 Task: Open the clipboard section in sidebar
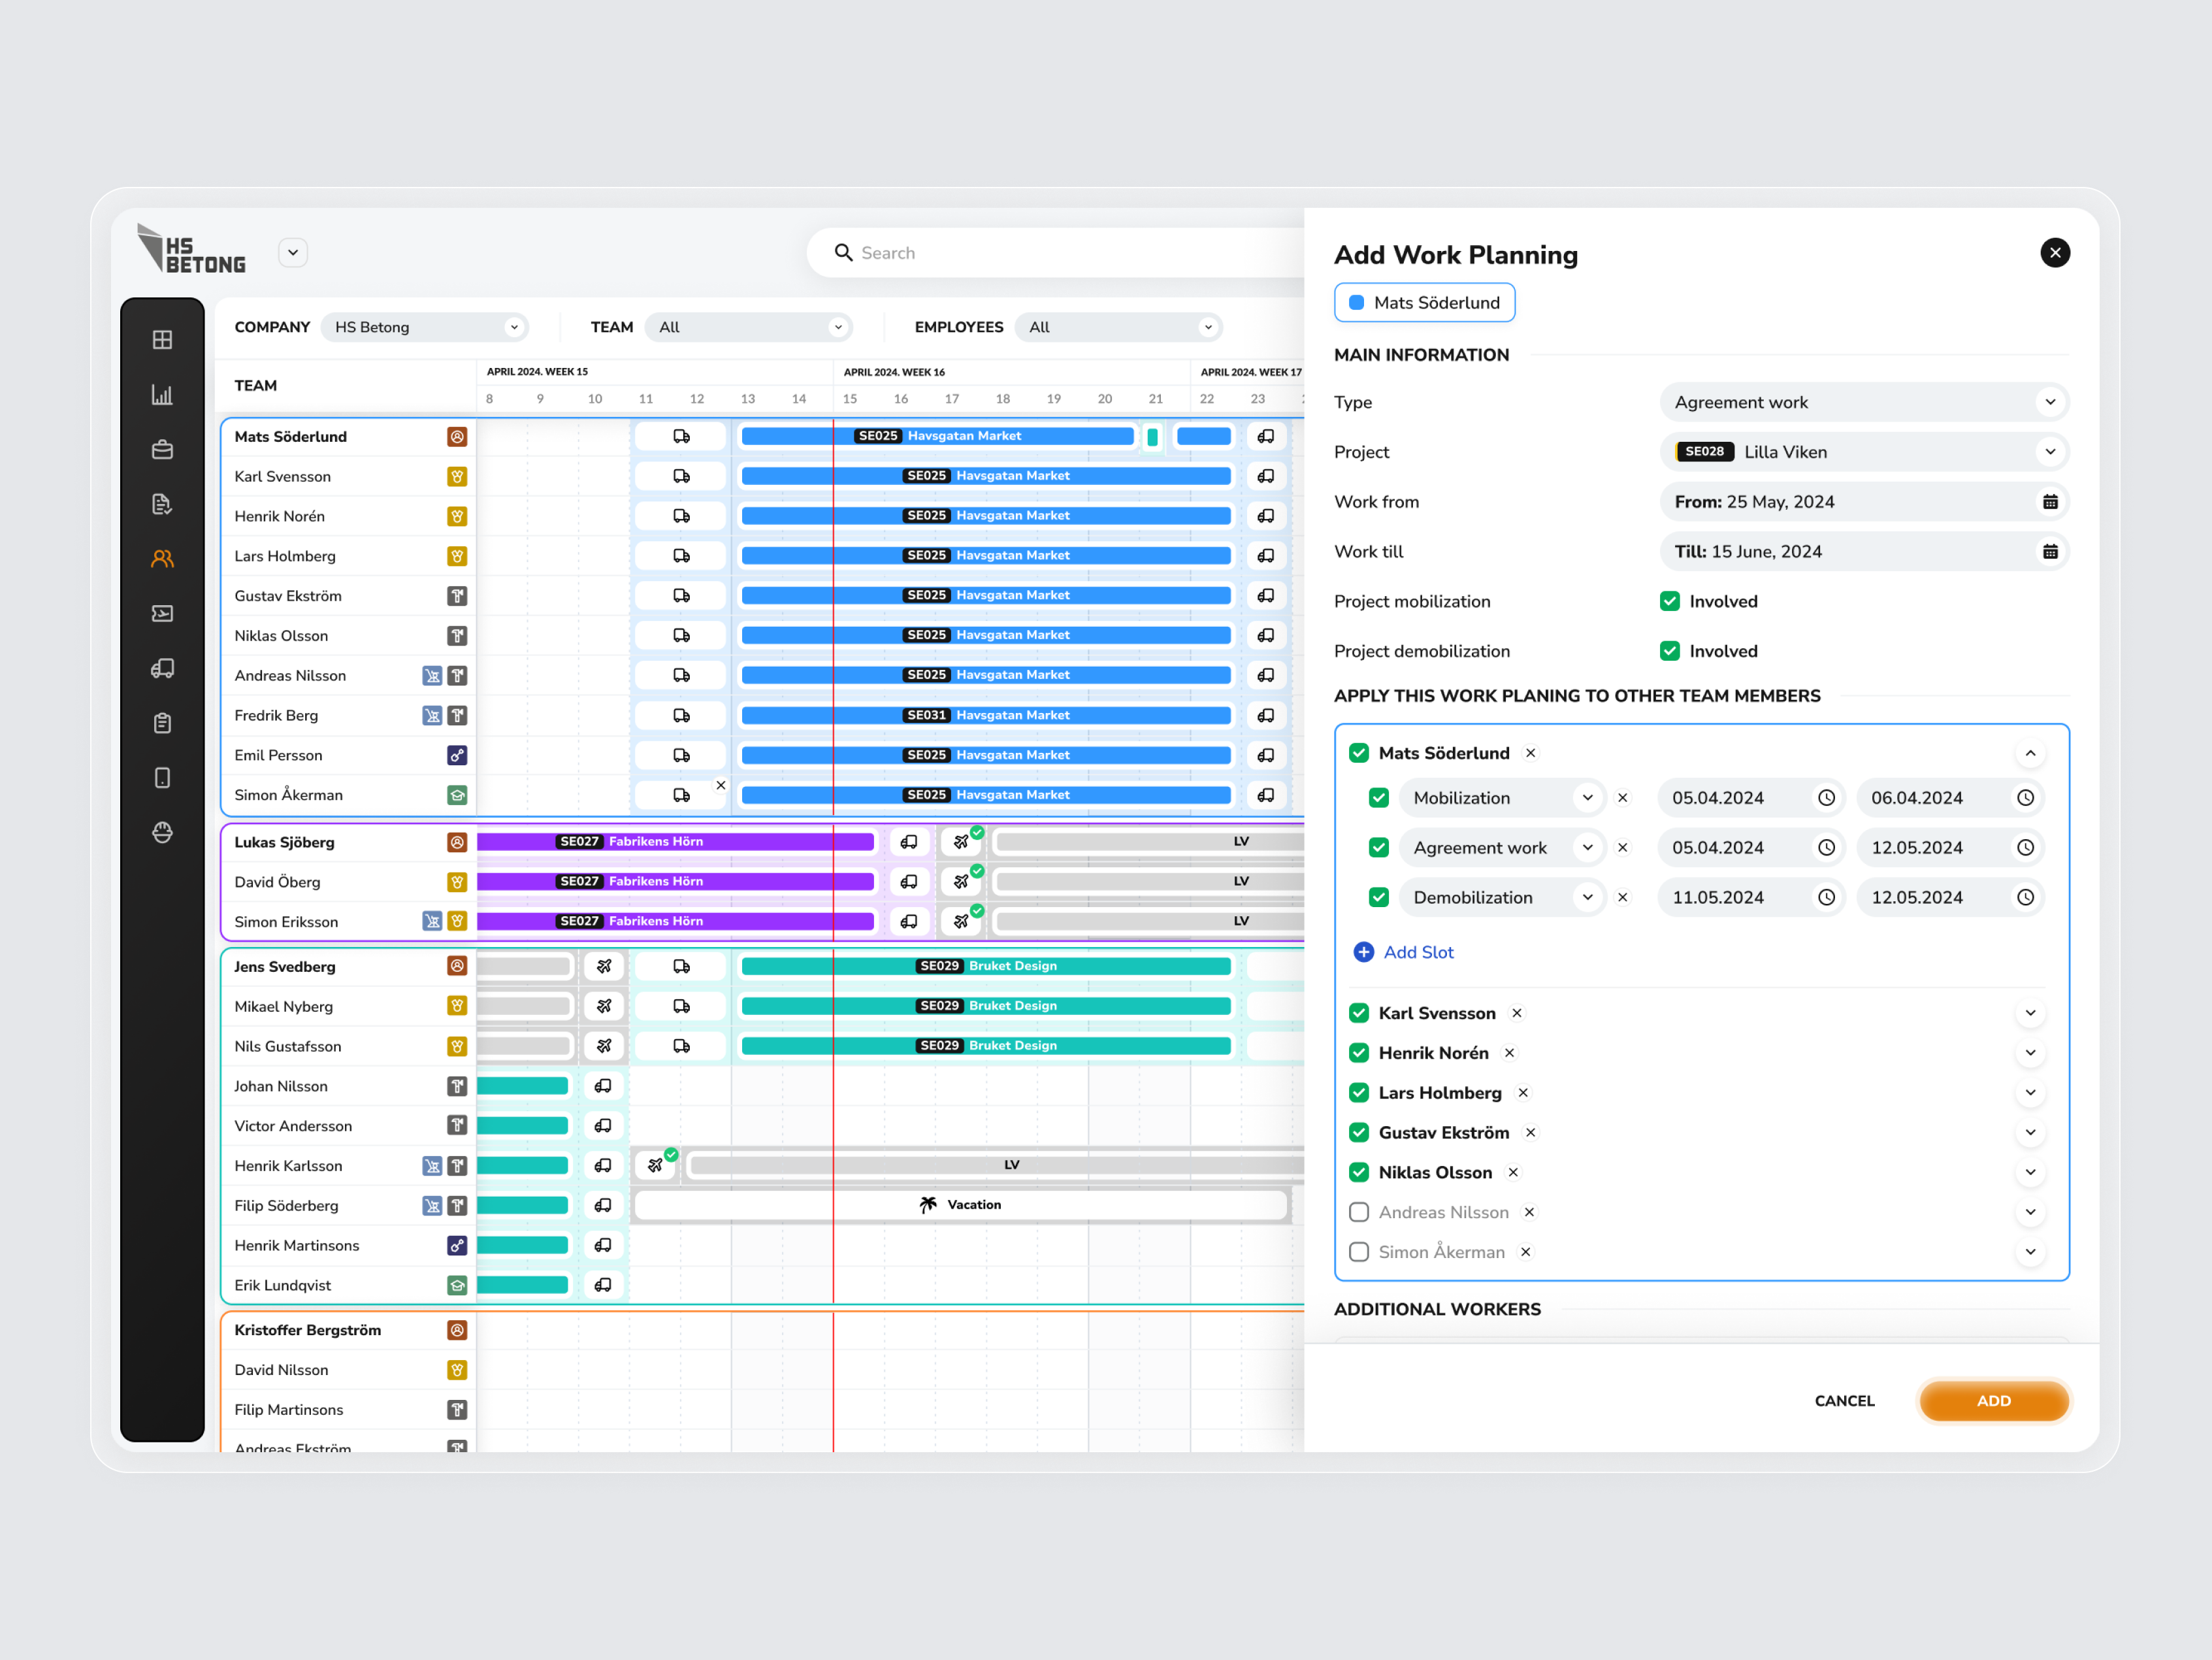tap(163, 722)
